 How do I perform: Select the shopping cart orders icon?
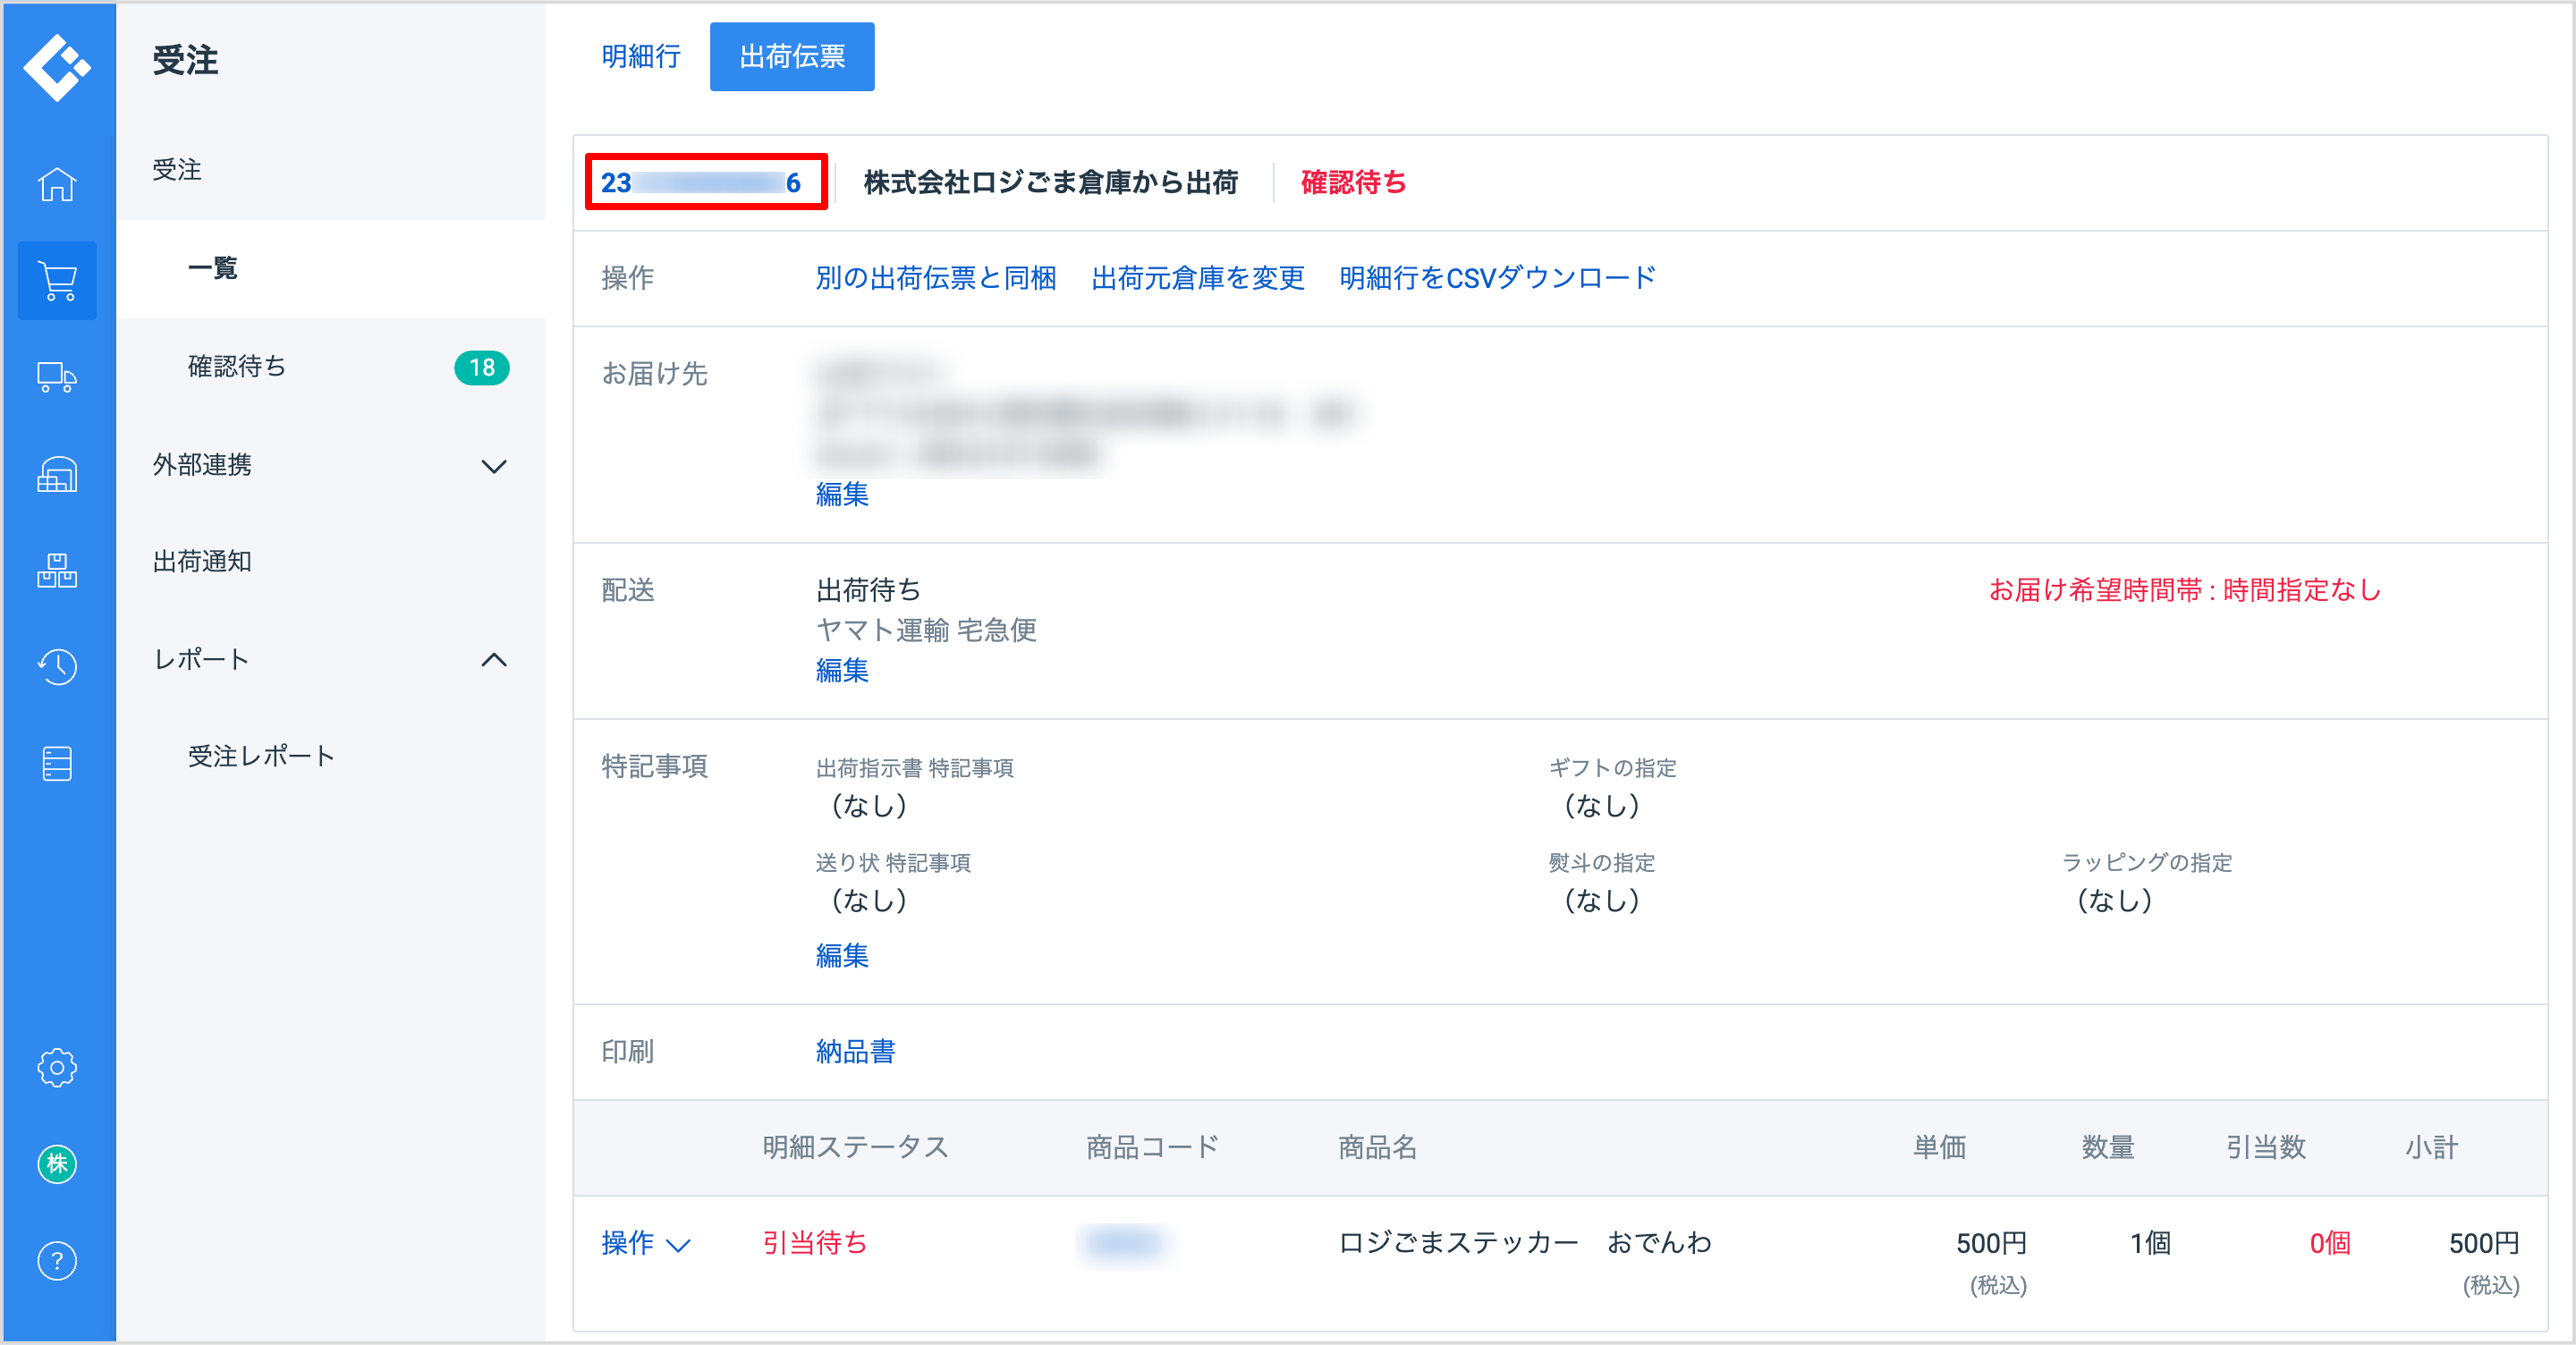(x=57, y=281)
